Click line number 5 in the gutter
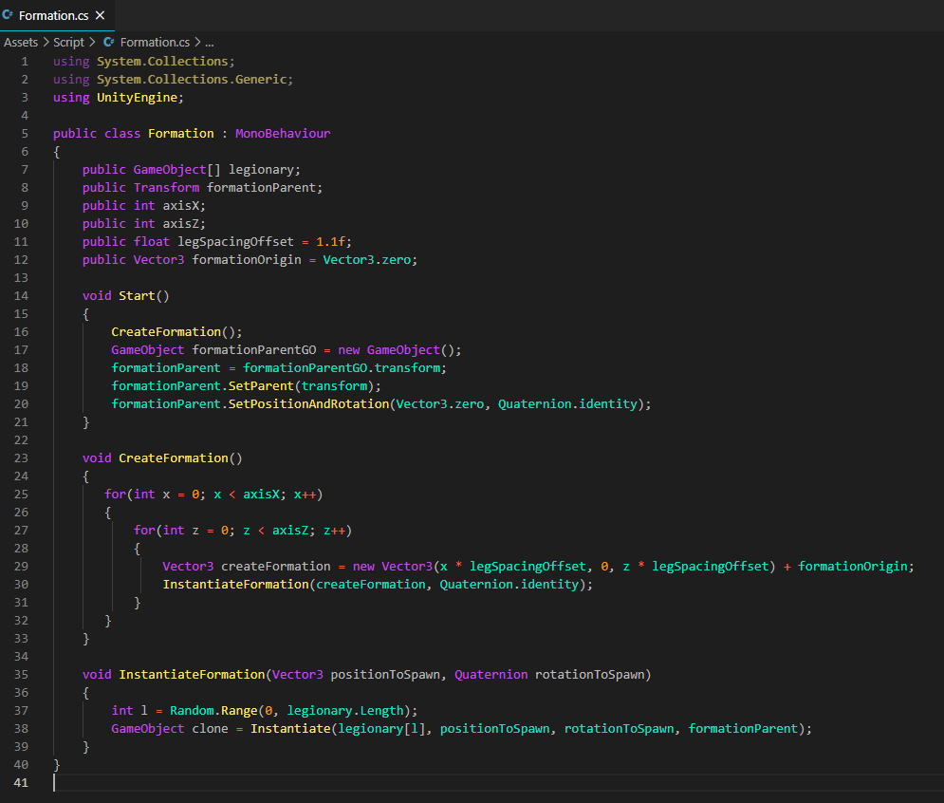This screenshot has height=803, width=944. [x=25, y=133]
